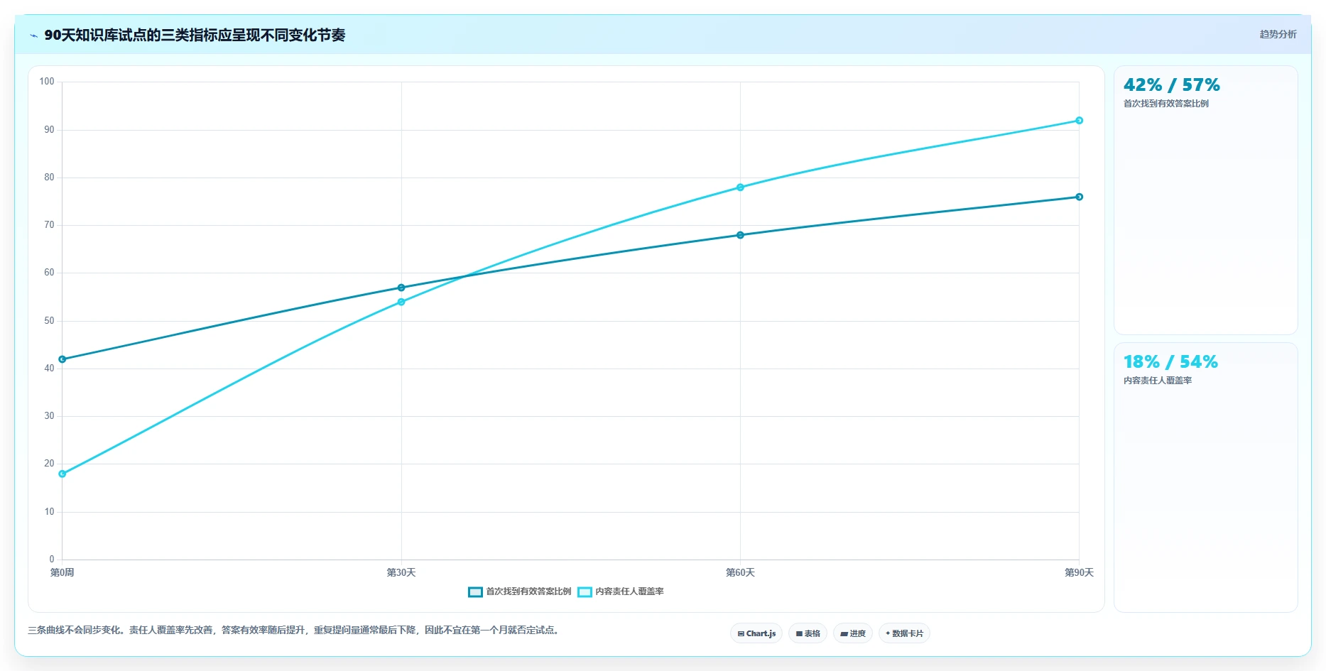
Task: Click light-cyan data point at 第30天 (54)
Action: pos(401,302)
